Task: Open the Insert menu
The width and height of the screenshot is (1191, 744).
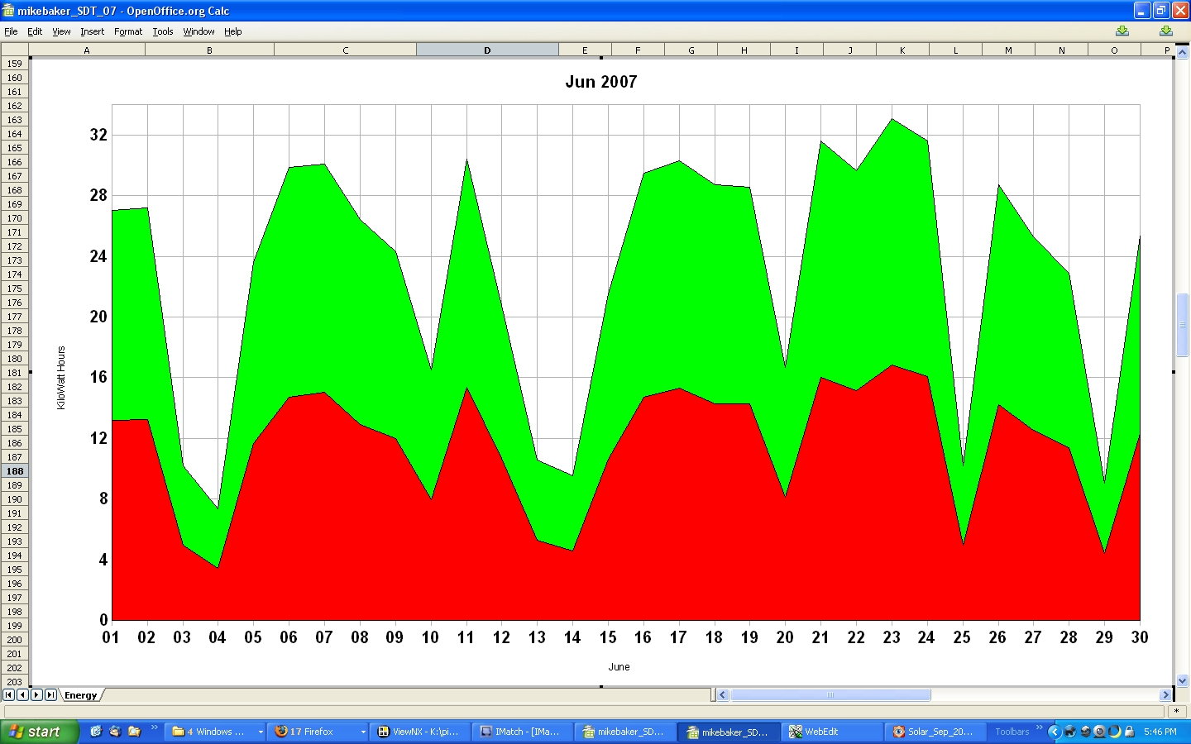Action: (x=92, y=31)
